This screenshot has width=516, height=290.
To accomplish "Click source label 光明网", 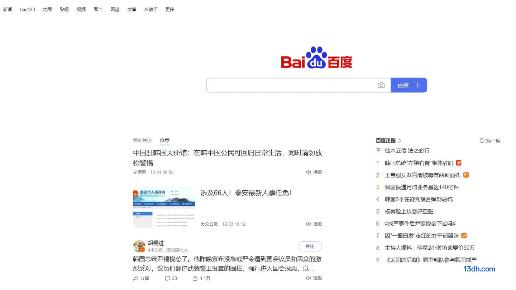I will (139, 172).
